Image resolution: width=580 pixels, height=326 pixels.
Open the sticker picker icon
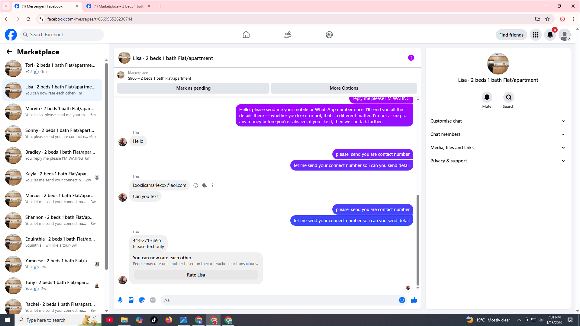(x=142, y=300)
